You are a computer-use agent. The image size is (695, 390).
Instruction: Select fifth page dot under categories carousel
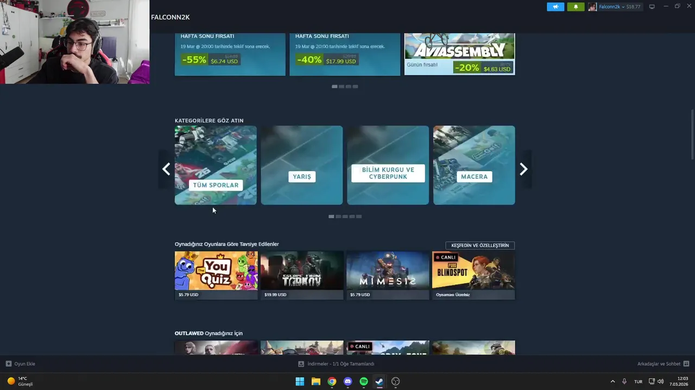tap(359, 217)
